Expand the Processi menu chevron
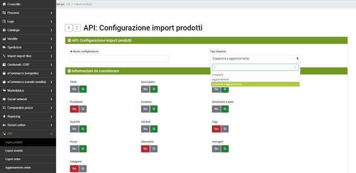Screen dimensions: 356x173 pos(52,13)
